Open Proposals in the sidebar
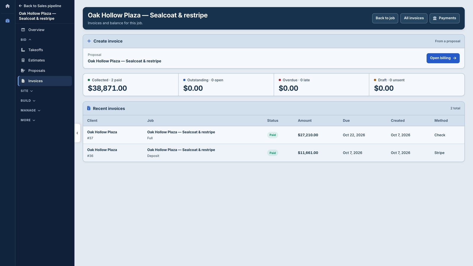 click(x=45, y=71)
